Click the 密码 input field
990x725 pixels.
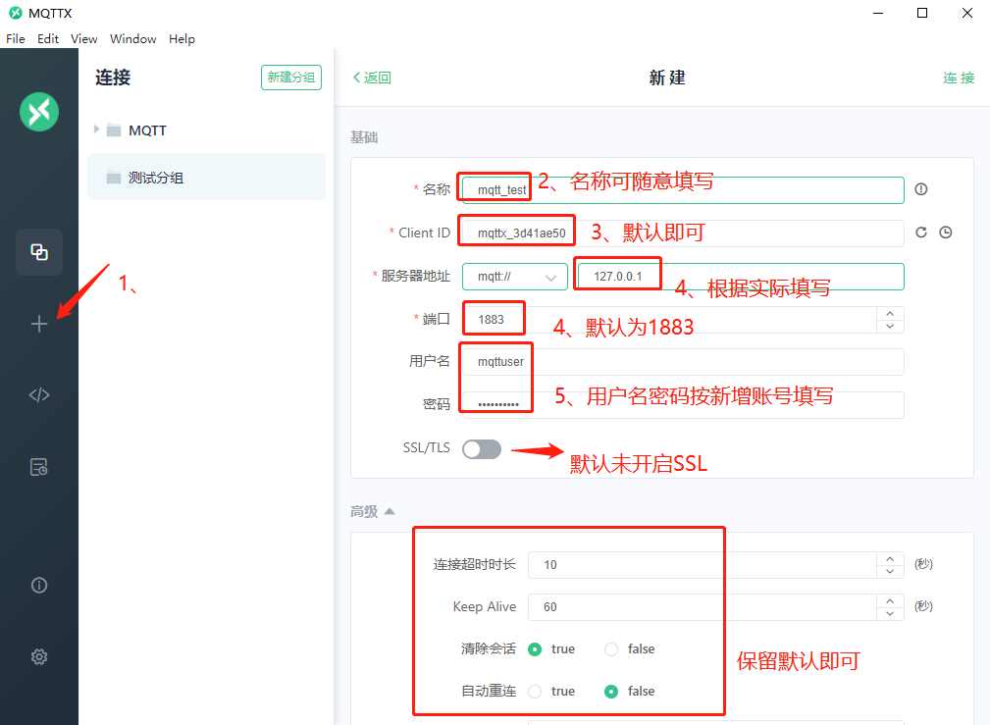pos(683,405)
